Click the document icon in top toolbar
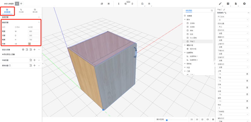Image resolution: width=251 pixels, height=122 pixels. [x=236, y=3]
